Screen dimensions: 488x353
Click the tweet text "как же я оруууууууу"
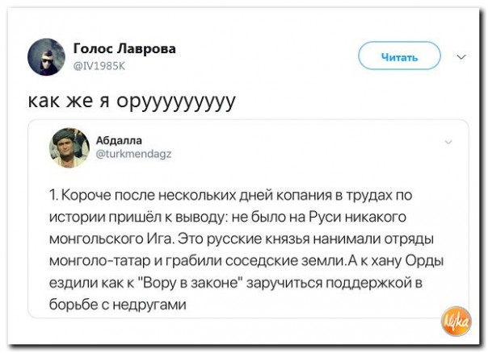pos(131,101)
